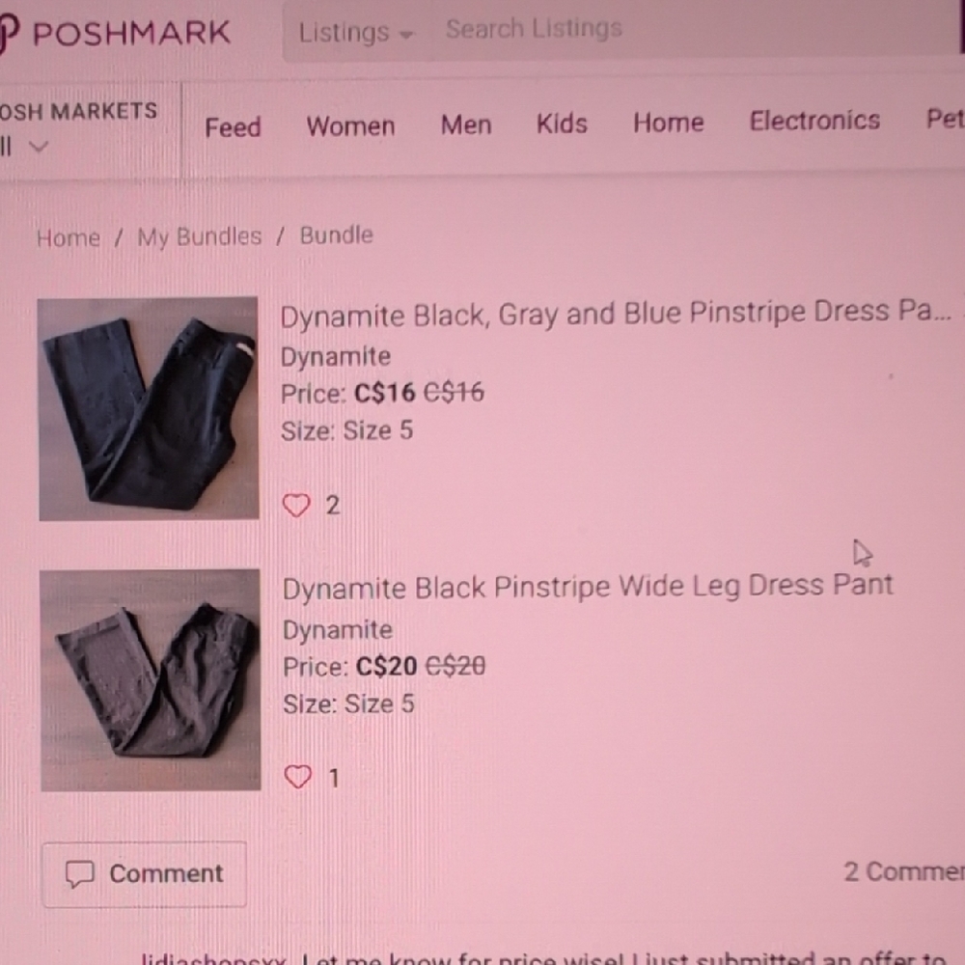Open the Kids category

click(562, 124)
